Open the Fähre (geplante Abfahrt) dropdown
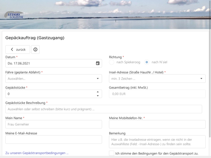 54,78
